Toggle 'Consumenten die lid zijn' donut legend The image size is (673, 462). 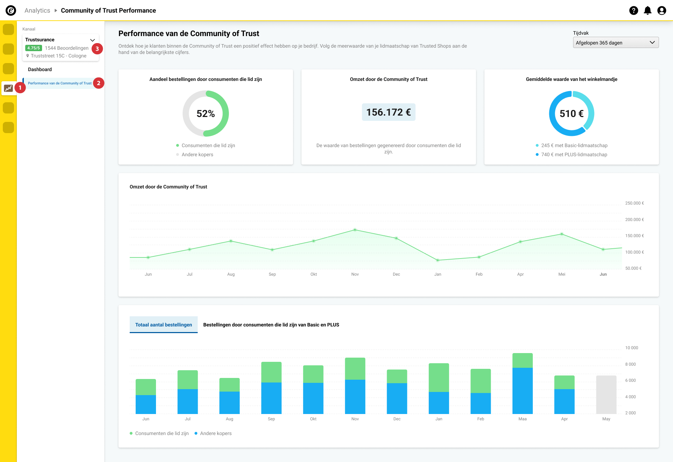coord(208,145)
